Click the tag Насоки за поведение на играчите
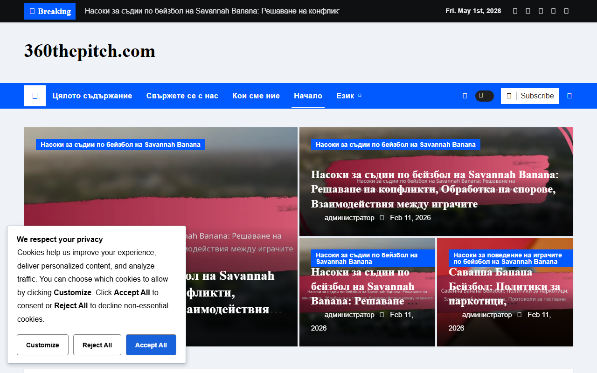 (510, 258)
